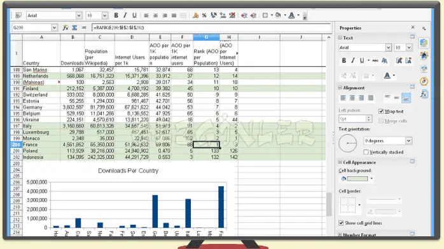Open sidebar font size dropdown
Viewport: 444px width, 249px height.
[409, 48]
